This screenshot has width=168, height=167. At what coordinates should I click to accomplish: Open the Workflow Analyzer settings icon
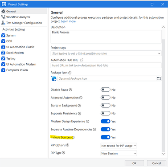(x=3, y=17)
